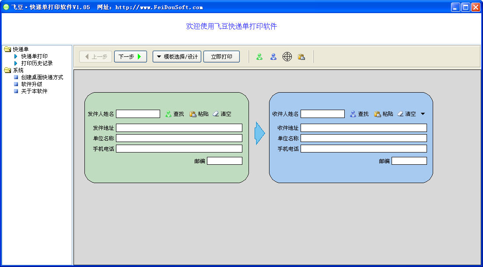The image size is (483, 267).
Task: Click inside the 收件人姓名 input field
Action: click(322, 114)
